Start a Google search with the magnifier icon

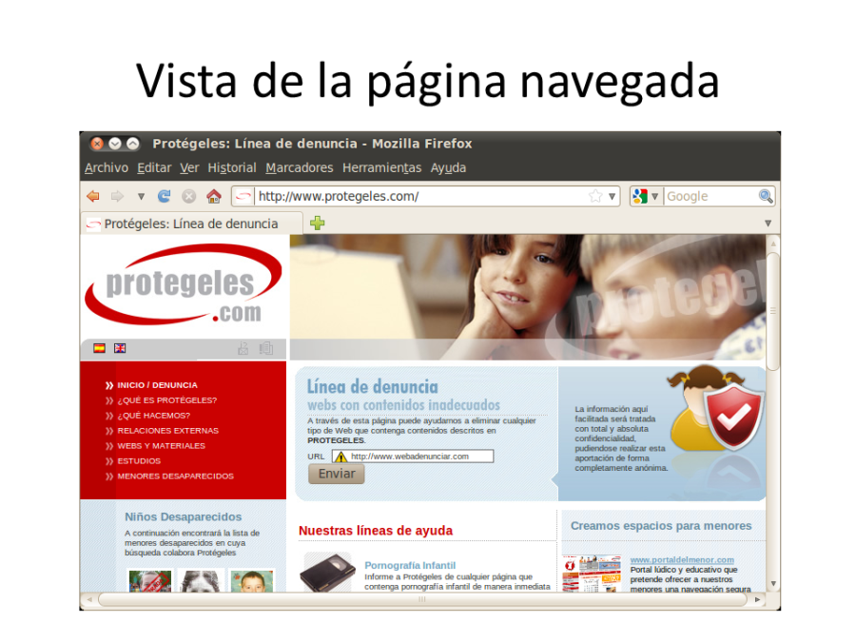(766, 196)
